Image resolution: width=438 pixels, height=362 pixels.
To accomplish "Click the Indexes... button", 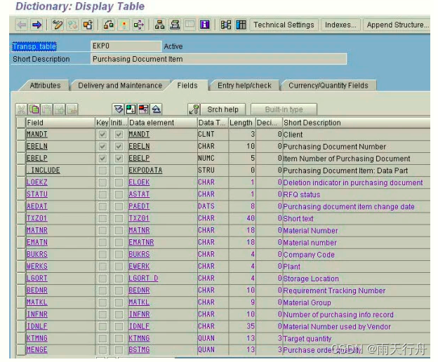I will point(340,25).
